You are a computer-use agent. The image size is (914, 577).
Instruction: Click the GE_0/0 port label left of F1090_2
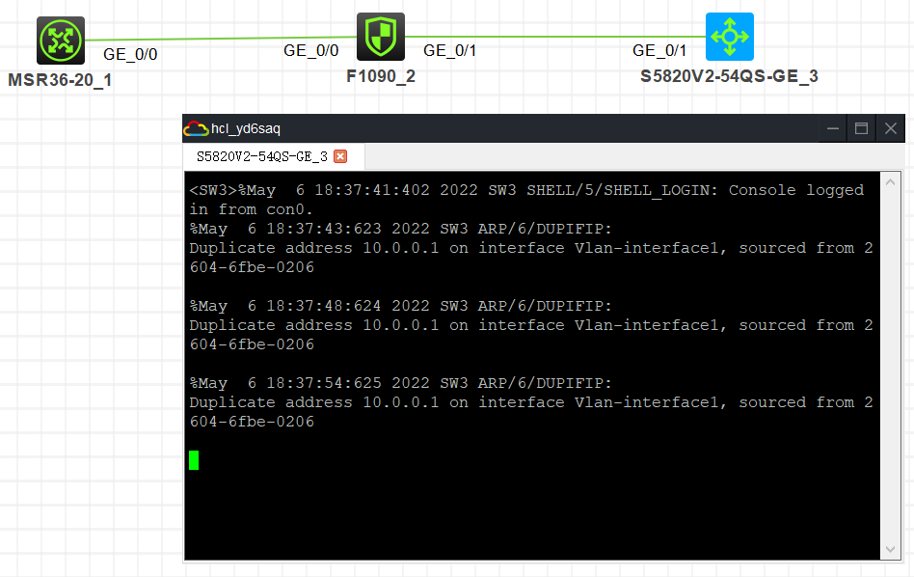coord(310,51)
